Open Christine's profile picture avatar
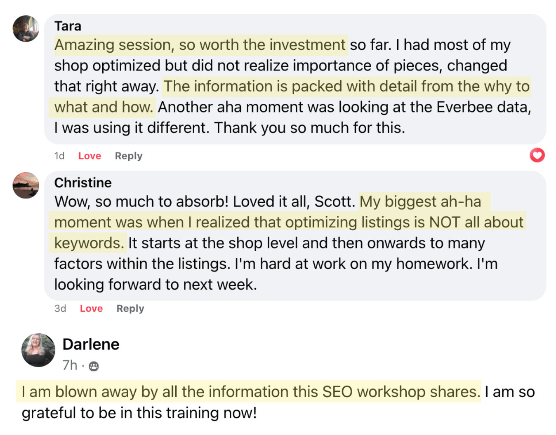This screenshot has height=435, width=556. (x=26, y=185)
